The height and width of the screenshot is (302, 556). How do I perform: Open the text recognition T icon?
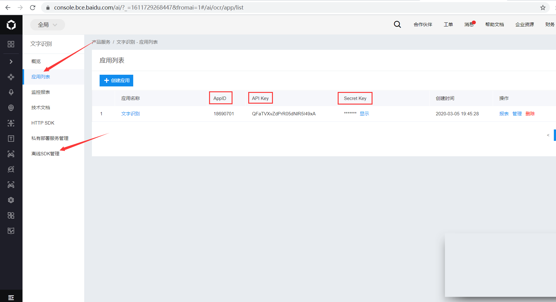[11, 139]
